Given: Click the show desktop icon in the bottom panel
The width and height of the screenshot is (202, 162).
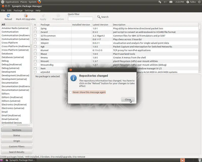Looking at the screenshot, I should pyautogui.click(x=2, y=160).
